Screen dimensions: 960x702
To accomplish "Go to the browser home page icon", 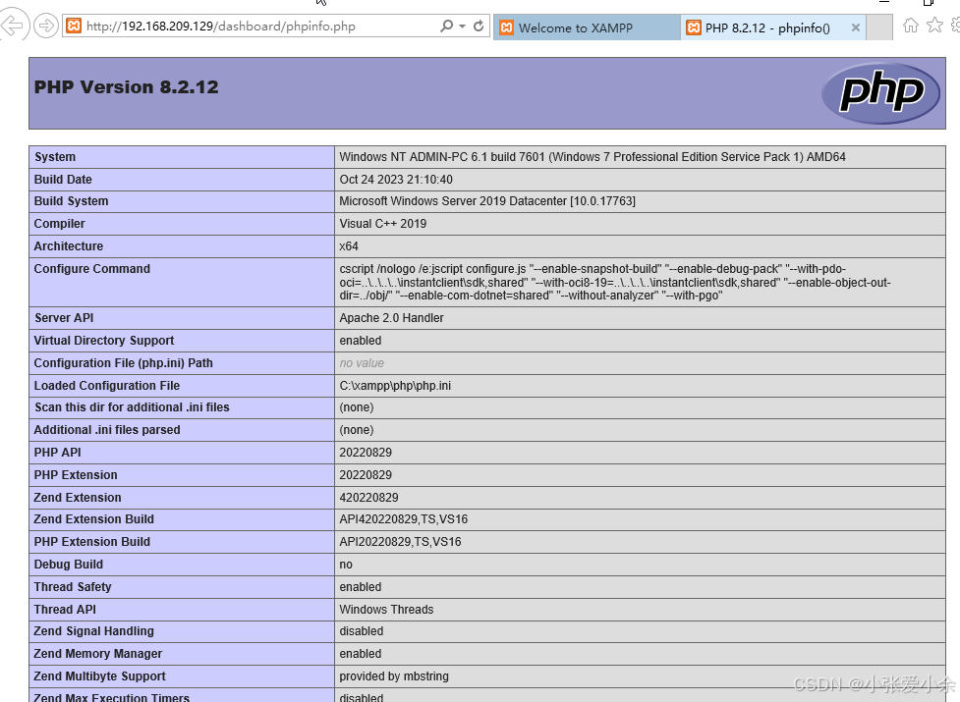I will pos(911,26).
